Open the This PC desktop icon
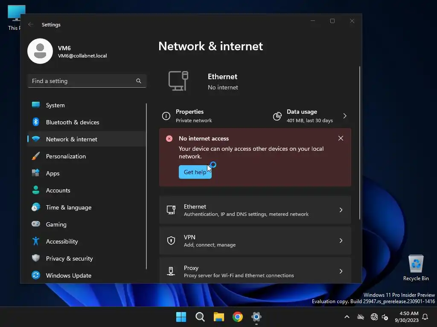The height and width of the screenshot is (327, 437). (15, 17)
